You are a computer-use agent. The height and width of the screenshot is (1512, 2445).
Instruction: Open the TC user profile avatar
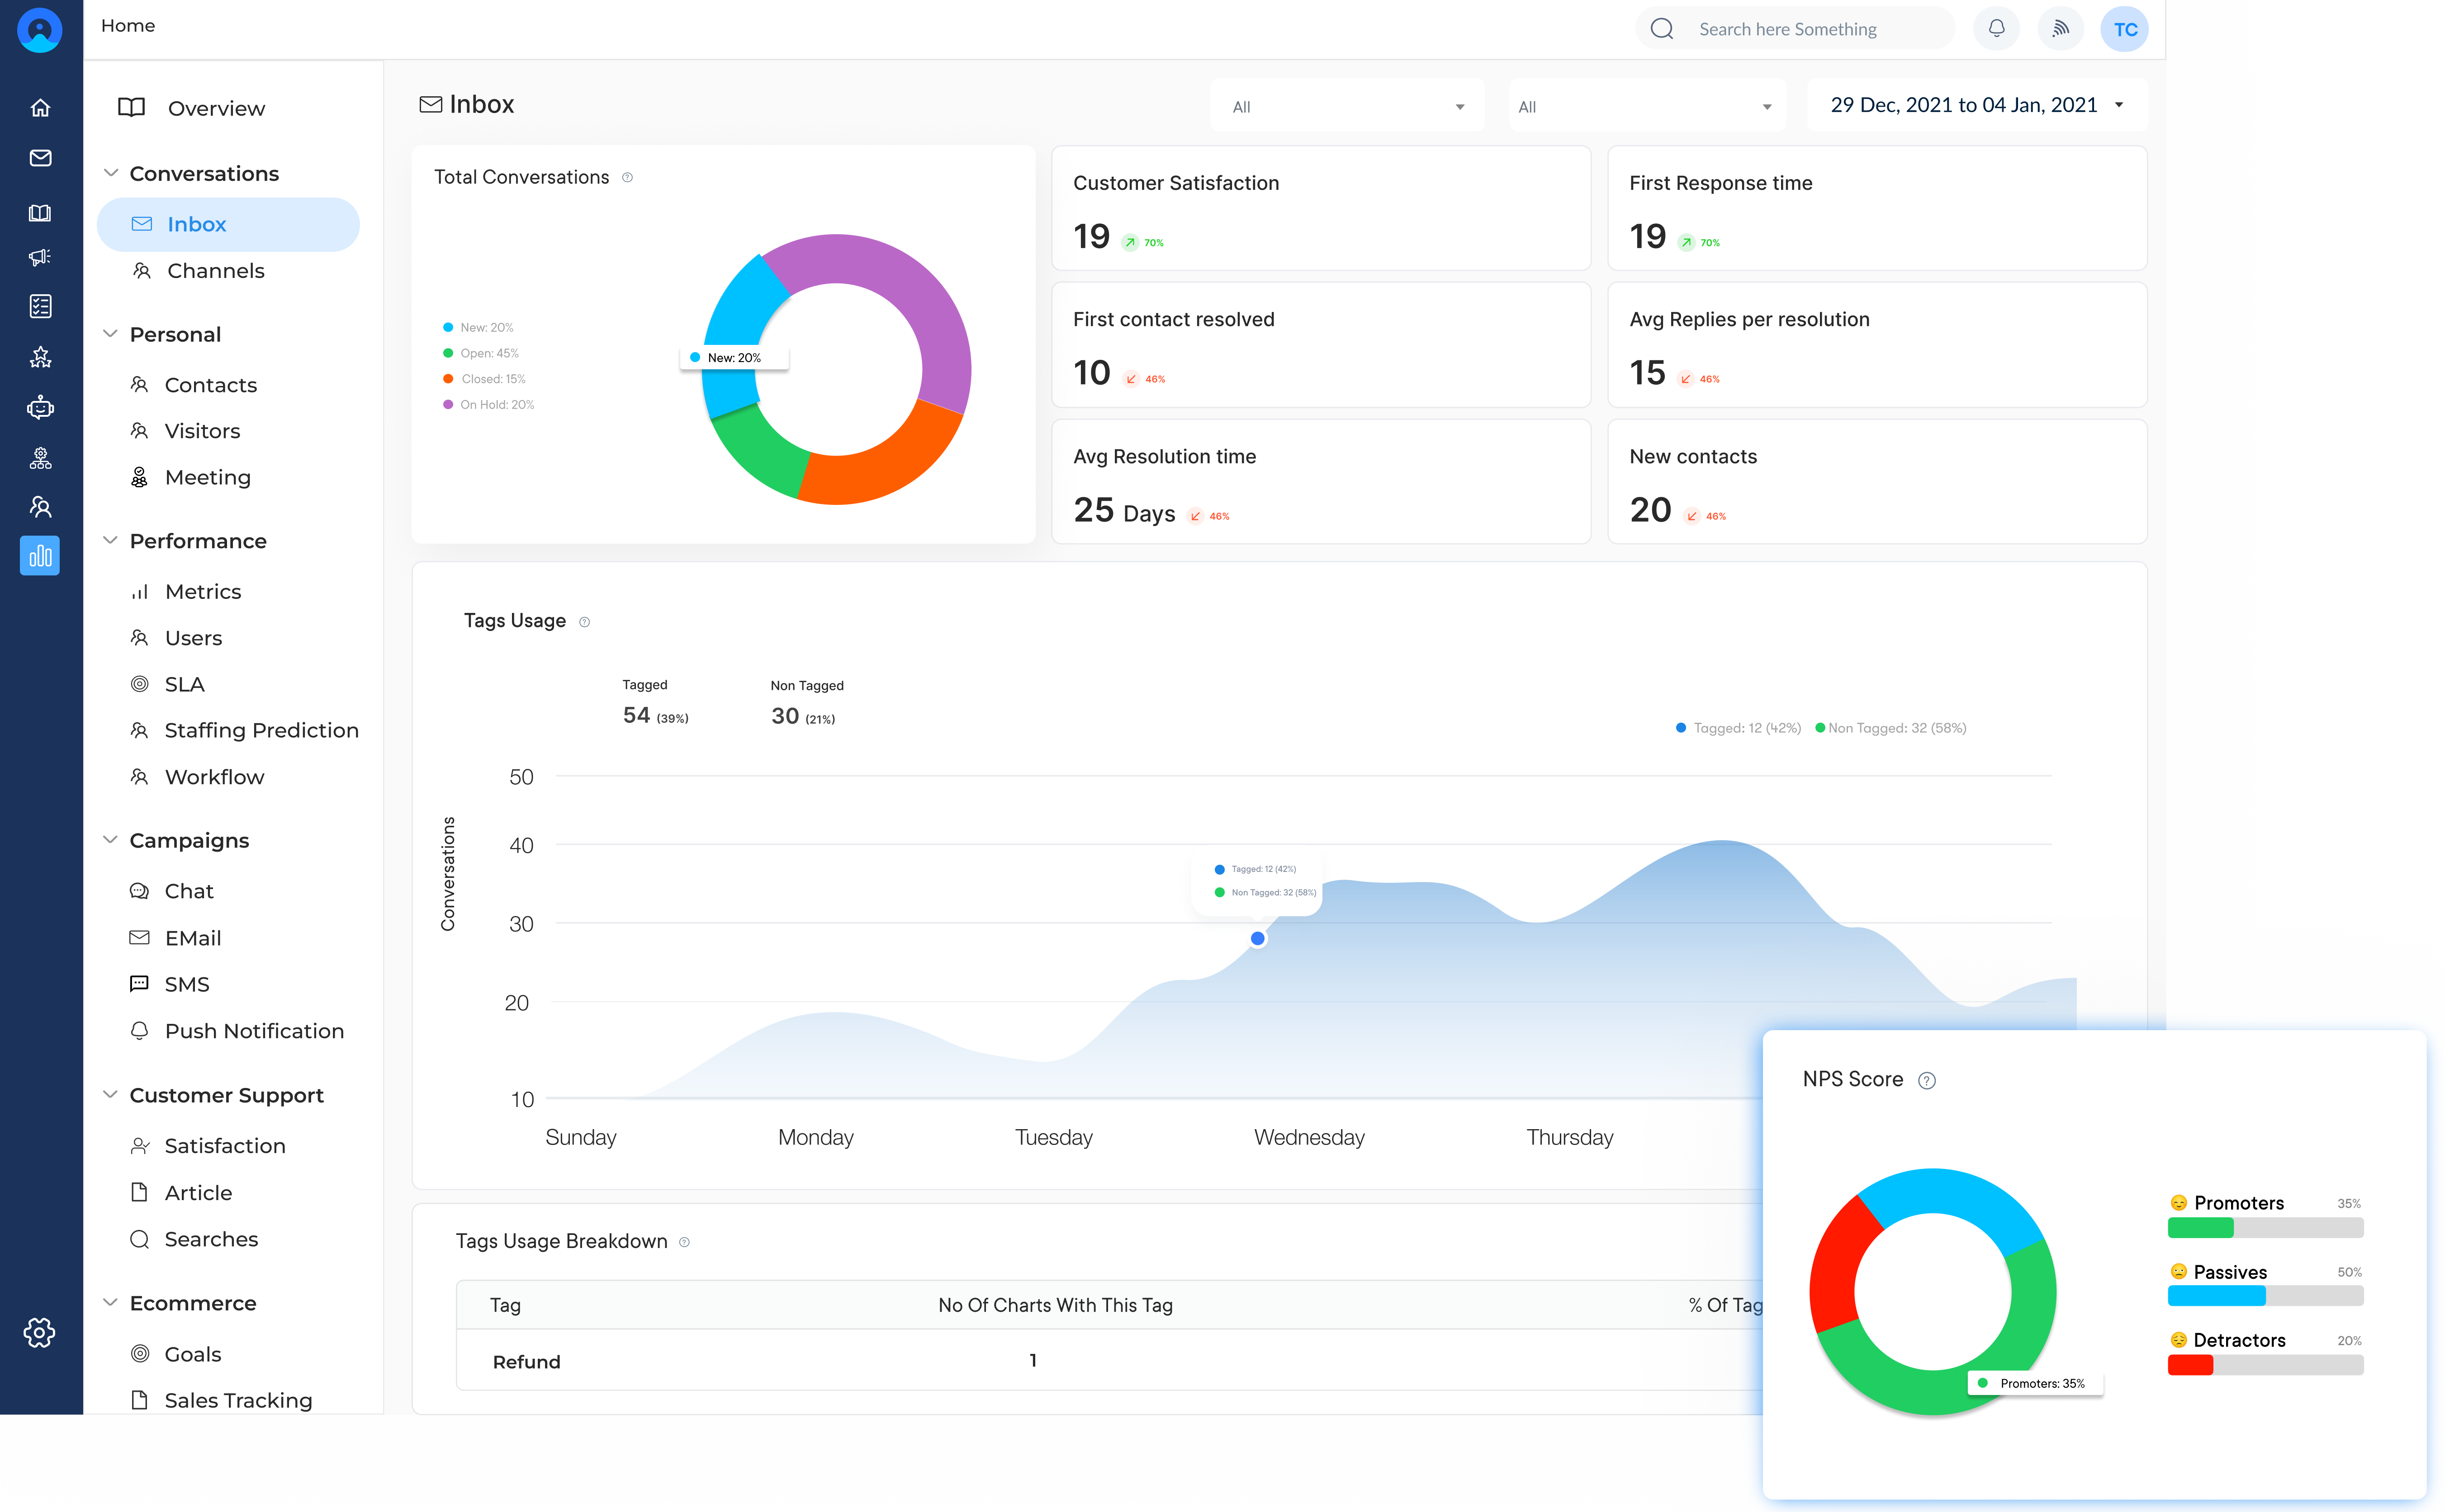[x=2125, y=29]
